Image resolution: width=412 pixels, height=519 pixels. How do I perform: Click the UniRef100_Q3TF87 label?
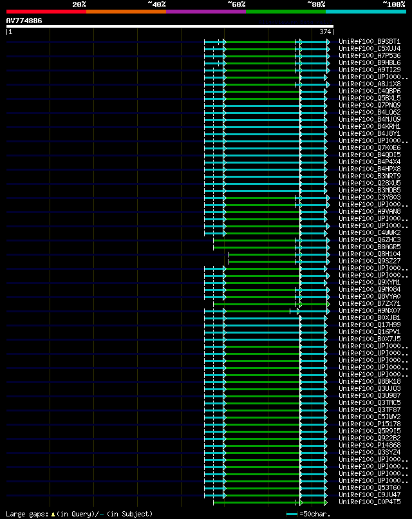370,410
